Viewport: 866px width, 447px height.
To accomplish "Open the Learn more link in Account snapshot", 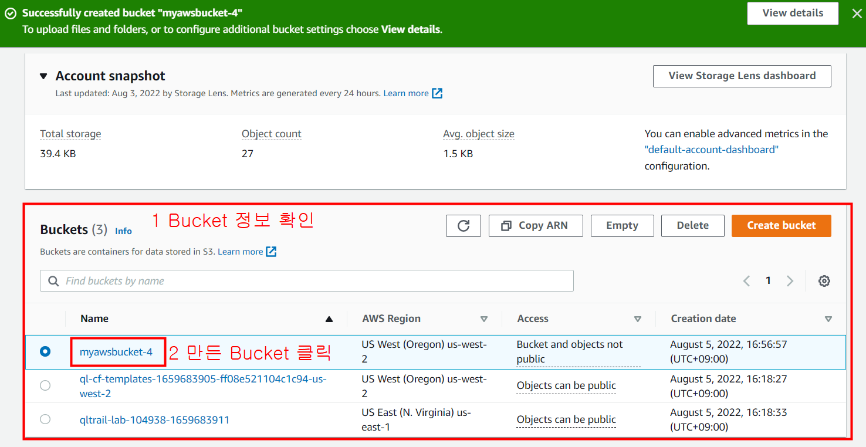I will click(406, 93).
